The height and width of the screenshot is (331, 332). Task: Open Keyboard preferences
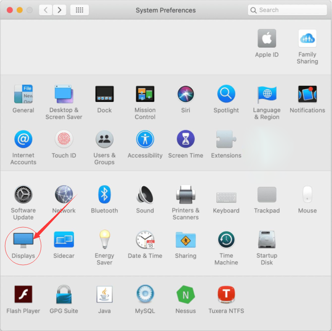coord(226,197)
